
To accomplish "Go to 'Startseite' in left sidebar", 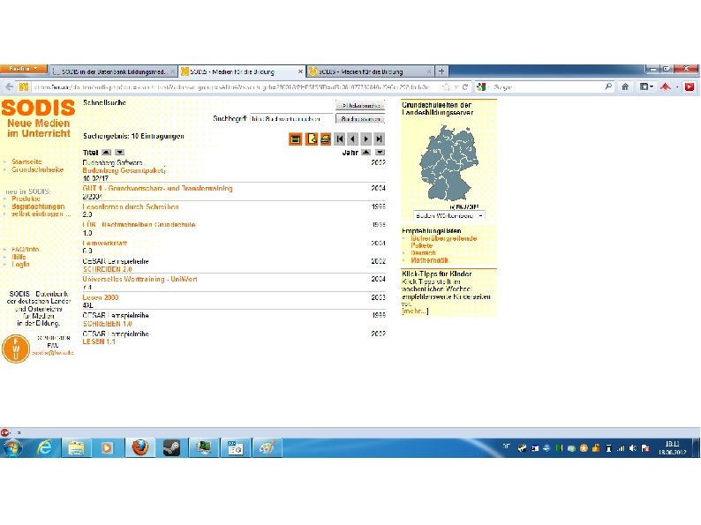I will (26, 161).
